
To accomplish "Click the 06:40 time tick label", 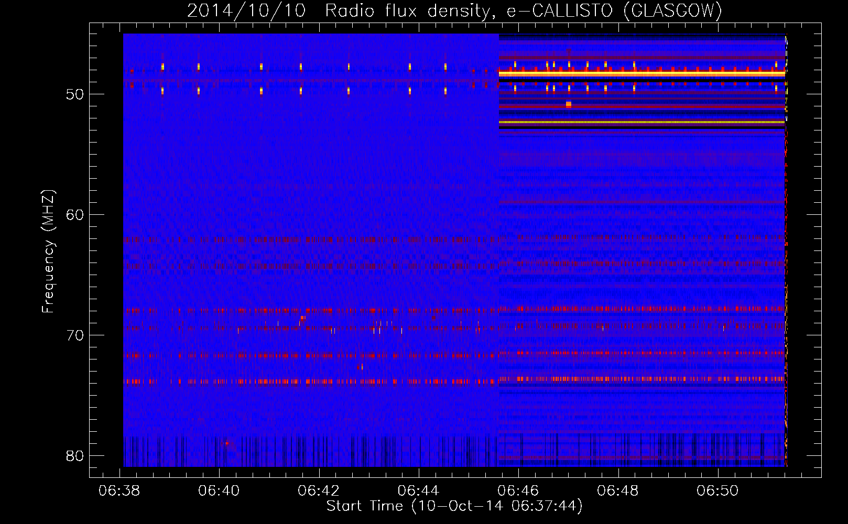I will tap(219, 490).
